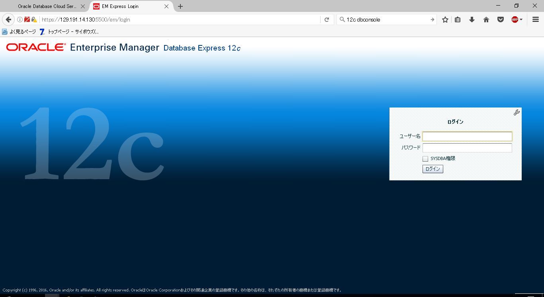Image resolution: width=544 pixels, height=297 pixels.
Task: Click the Adblock Plus ABP icon
Action: (x=515, y=20)
